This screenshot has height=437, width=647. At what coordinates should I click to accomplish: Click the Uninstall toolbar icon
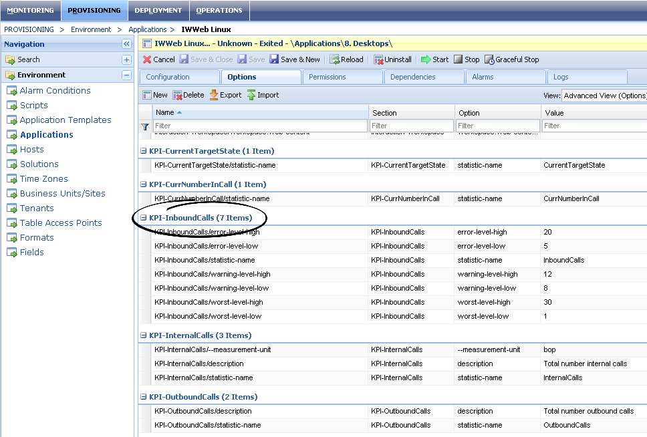coord(392,59)
